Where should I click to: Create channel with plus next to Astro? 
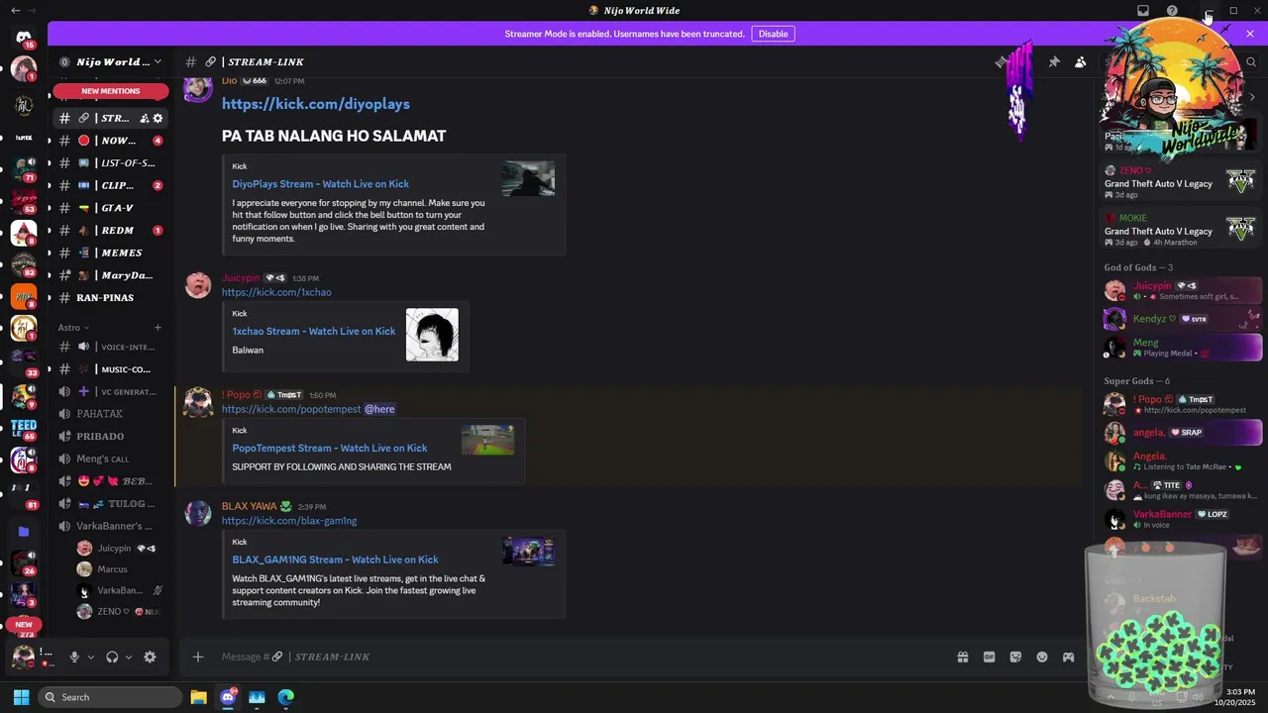[158, 327]
